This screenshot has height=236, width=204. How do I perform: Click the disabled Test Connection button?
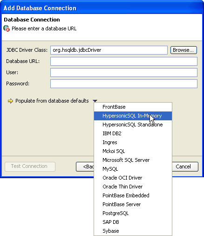tap(30, 167)
